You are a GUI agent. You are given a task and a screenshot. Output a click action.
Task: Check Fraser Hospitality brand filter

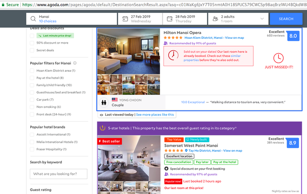point(32,149)
